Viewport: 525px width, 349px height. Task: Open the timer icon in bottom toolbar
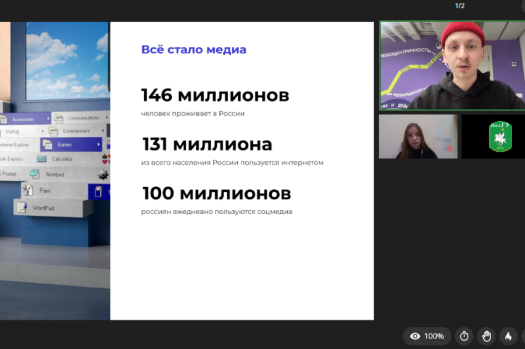[x=464, y=336]
